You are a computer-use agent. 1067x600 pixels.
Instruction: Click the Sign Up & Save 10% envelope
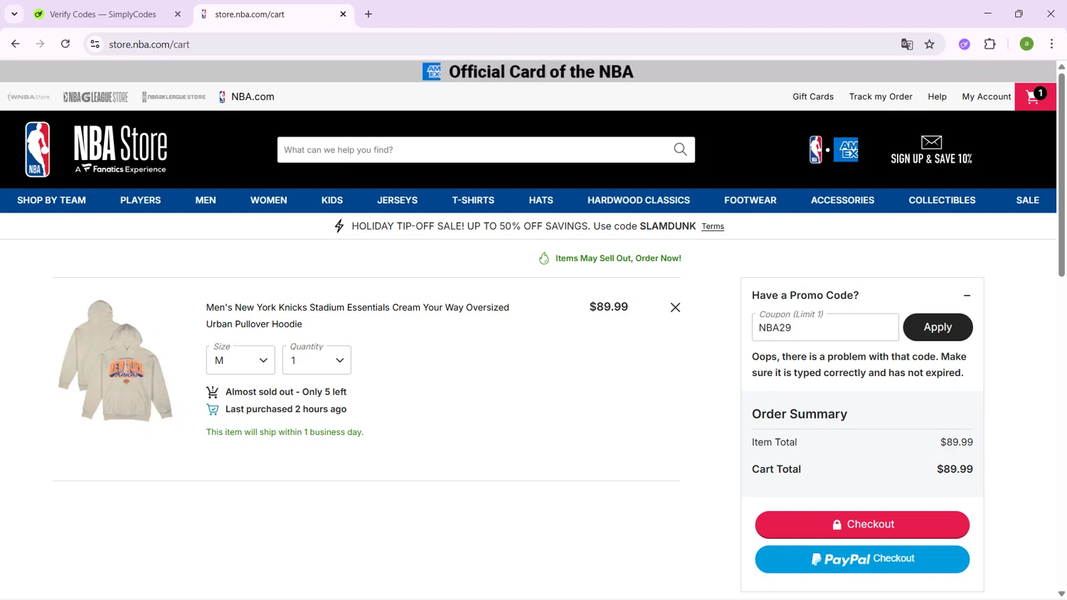tap(931, 142)
